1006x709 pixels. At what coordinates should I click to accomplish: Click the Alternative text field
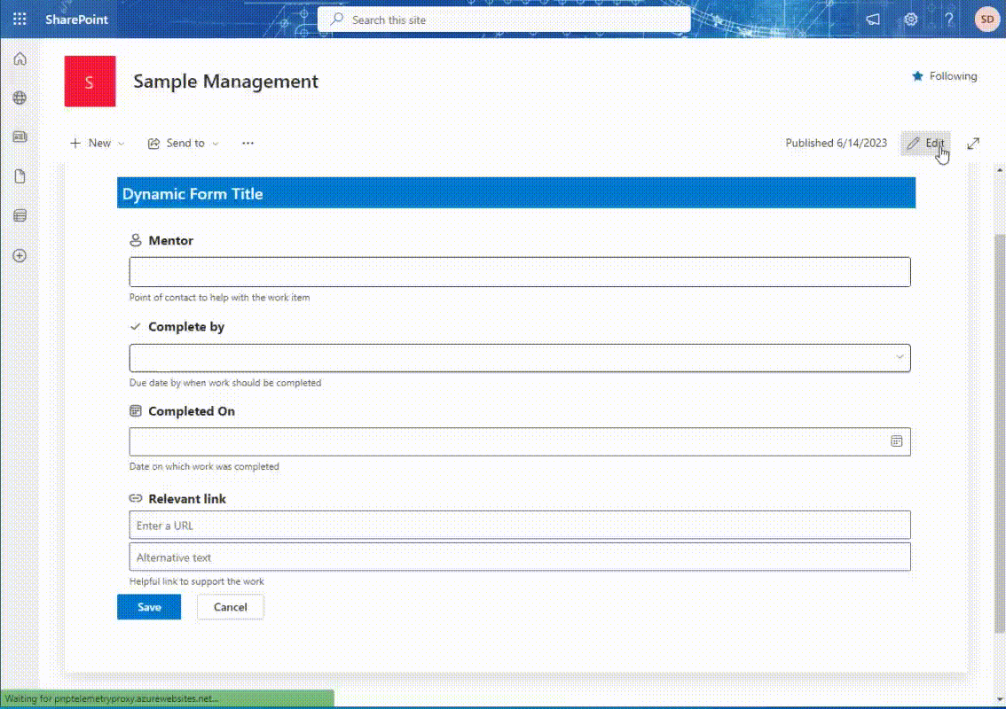(520, 557)
